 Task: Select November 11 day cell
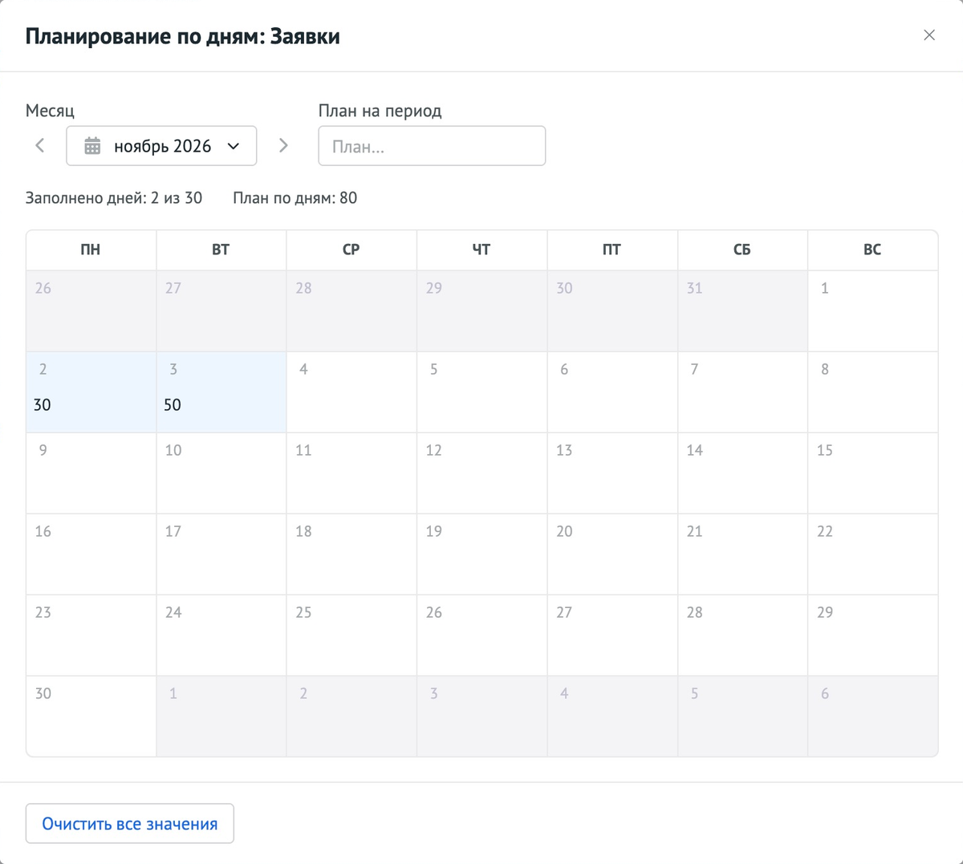351,473
